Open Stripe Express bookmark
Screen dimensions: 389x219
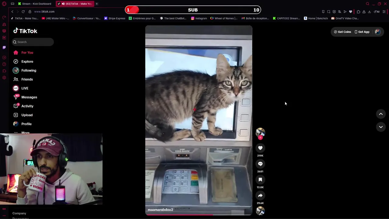[x=115, y=18]
